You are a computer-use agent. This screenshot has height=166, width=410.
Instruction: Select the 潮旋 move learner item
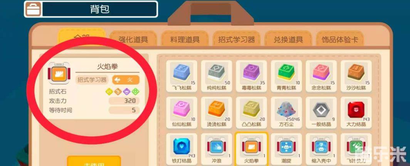[286, 149]
